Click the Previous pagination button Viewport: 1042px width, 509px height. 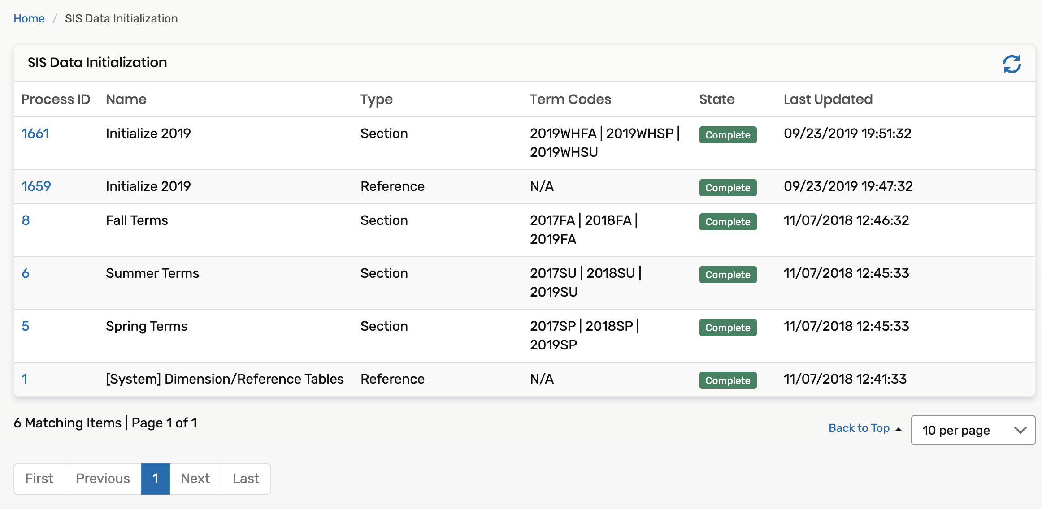pyautogui.click(x=103, y=479)
